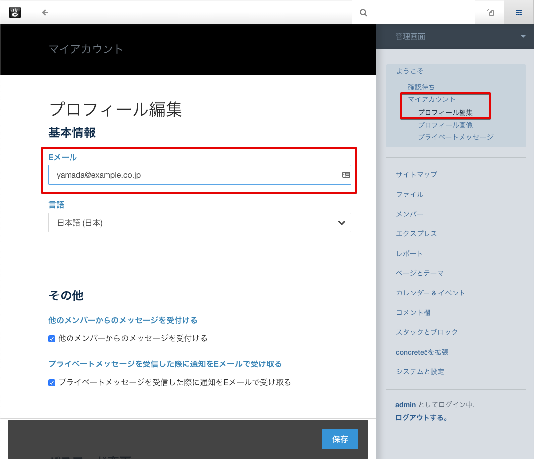This screenshot has width=534, height=459.
Task: Expand the 管理画面 panel arrow
Action: (x=523, y=37)
